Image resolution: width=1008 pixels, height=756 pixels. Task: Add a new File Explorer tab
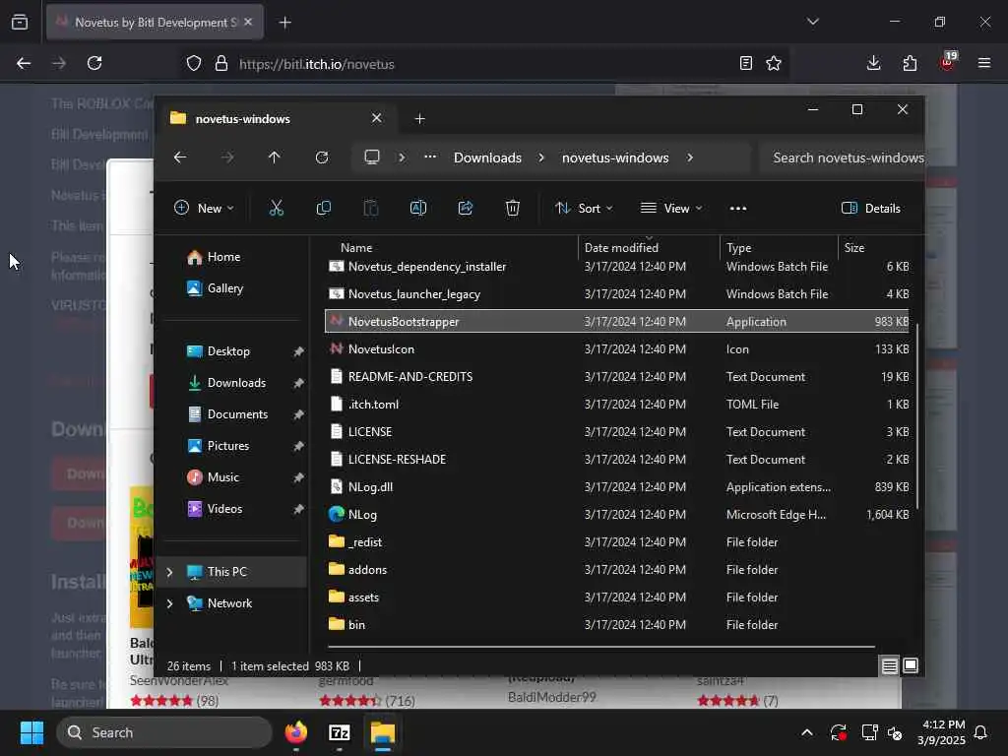[x=419, y=119]
